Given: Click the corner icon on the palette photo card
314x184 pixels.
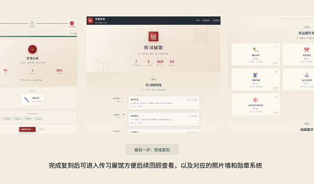Looking at the screenshot, I should 277,97.
